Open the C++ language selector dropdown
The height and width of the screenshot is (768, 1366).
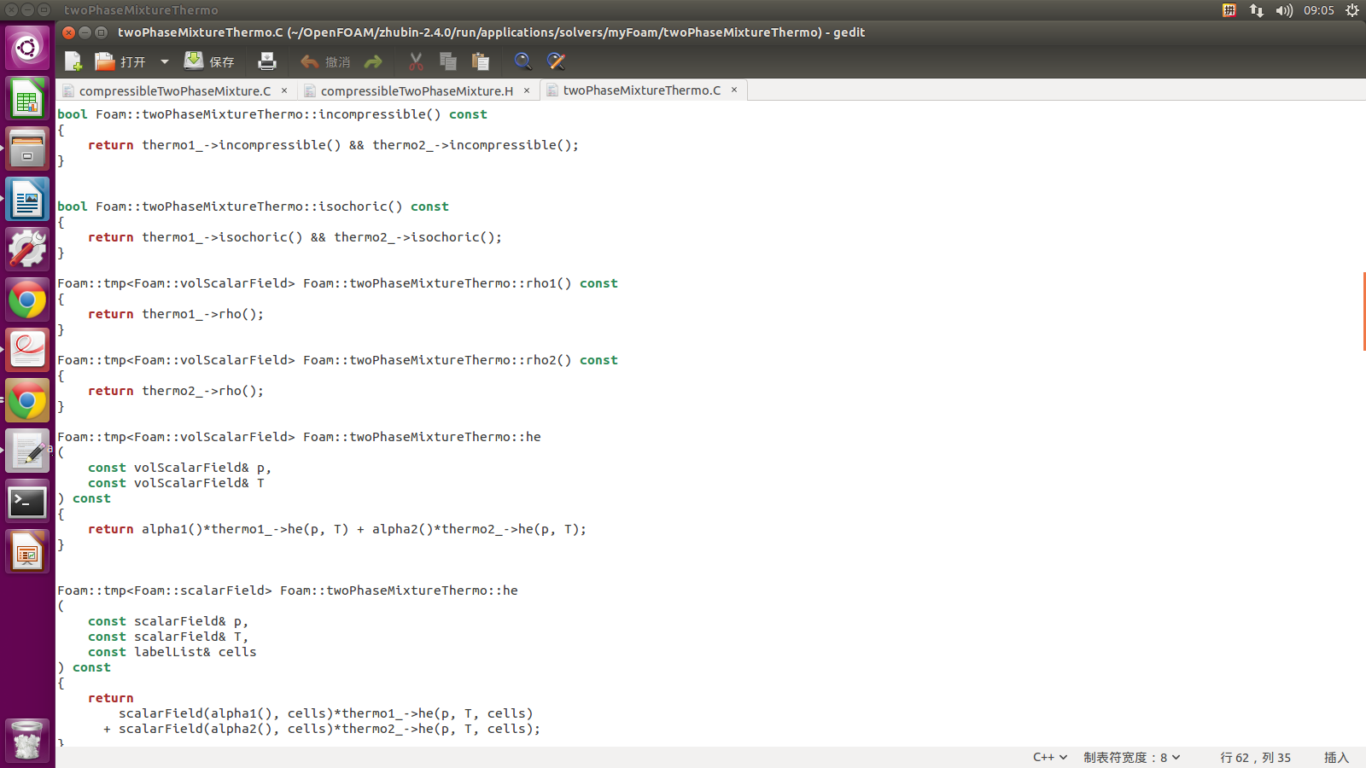click(x=1049, y=757)
